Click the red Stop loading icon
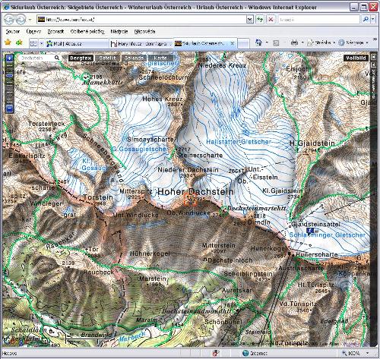This screenshot has width=380, height=359. click(x=271, y=20)
